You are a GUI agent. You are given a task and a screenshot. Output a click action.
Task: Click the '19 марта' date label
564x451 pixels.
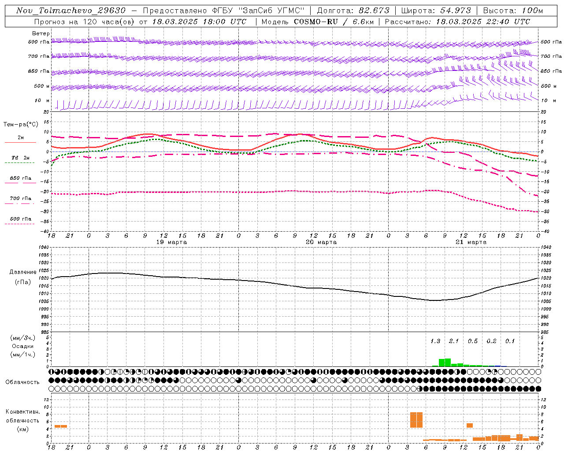pos(172,242)
